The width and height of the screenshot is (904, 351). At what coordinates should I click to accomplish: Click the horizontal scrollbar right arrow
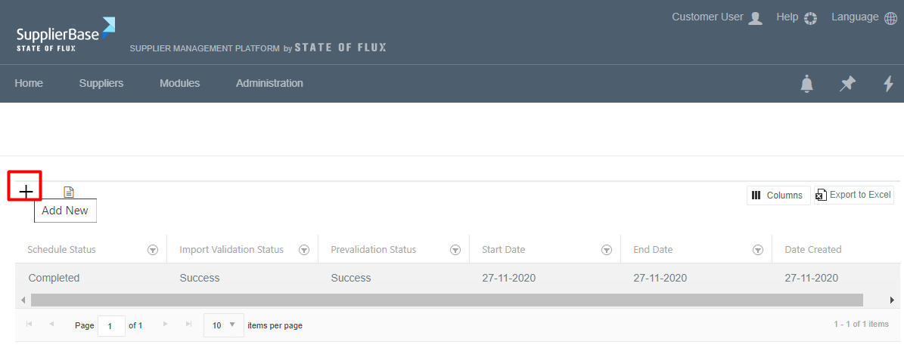(893, 300)
